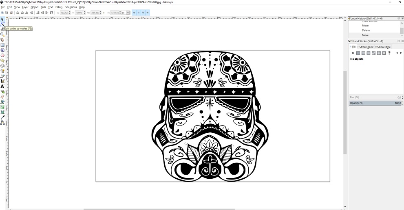Screen dimensions: 404x210
Task: Select the Paint bucket fill tool
Action: point(2,102)
